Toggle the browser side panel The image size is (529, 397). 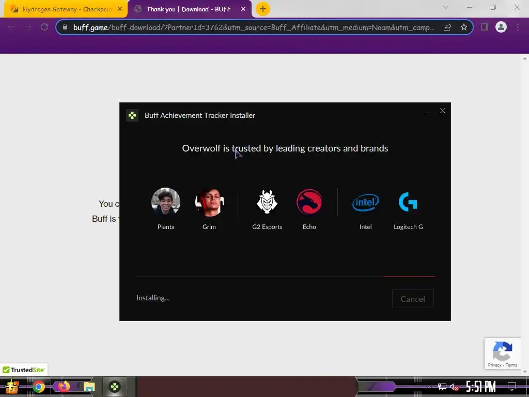coord(485,27)
